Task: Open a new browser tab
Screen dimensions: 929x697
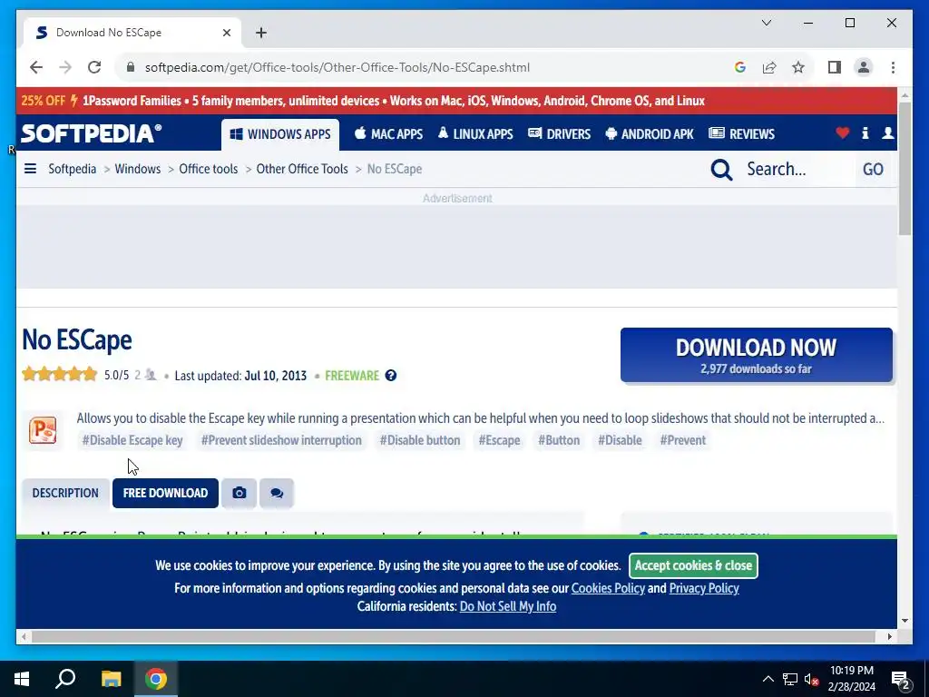Action: pos(261,33)
